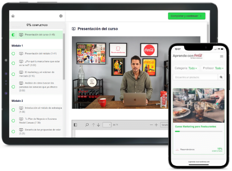Open the 'Curso Marketing para Restaurantes' link
232x171 pixels.
click(195, 126)
